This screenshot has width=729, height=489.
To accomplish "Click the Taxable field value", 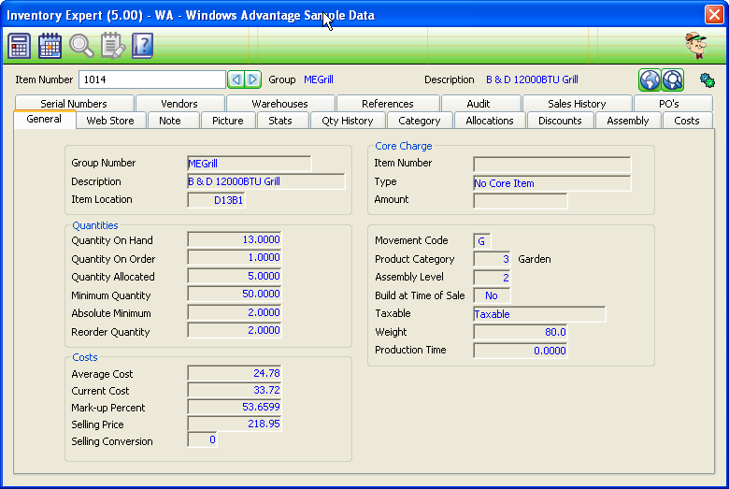I will [539, 314].
